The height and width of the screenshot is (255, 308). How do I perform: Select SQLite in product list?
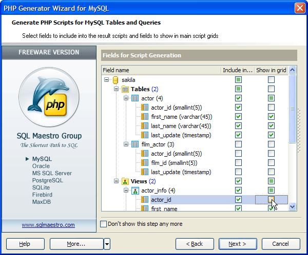point(41,187)
